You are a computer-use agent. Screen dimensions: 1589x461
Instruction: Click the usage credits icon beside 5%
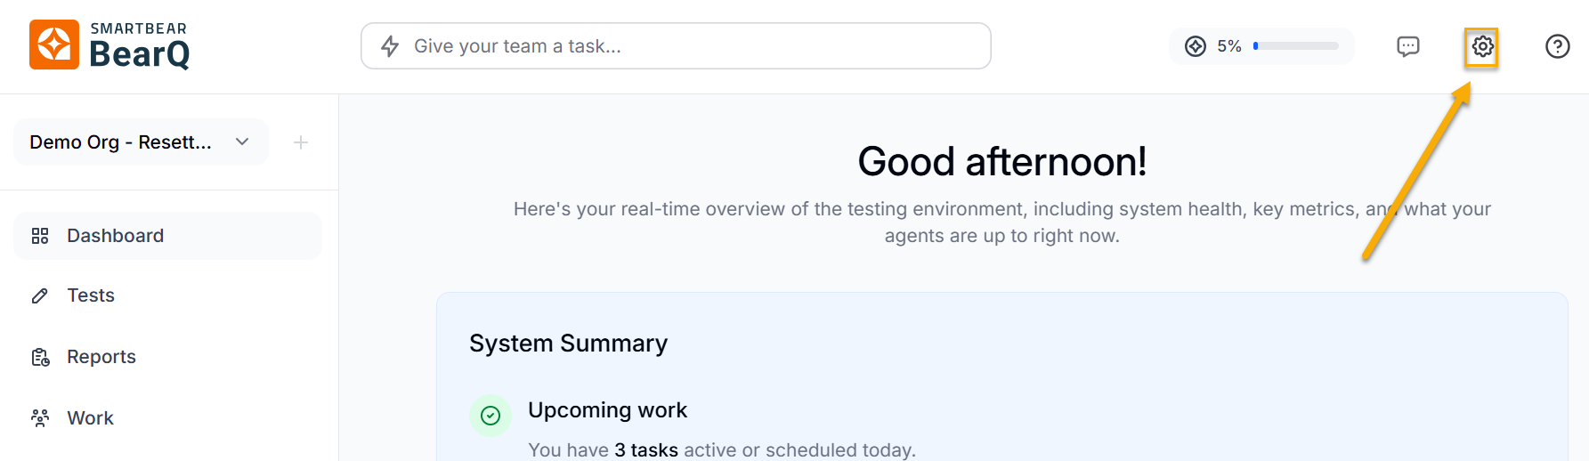point(1196,46)
